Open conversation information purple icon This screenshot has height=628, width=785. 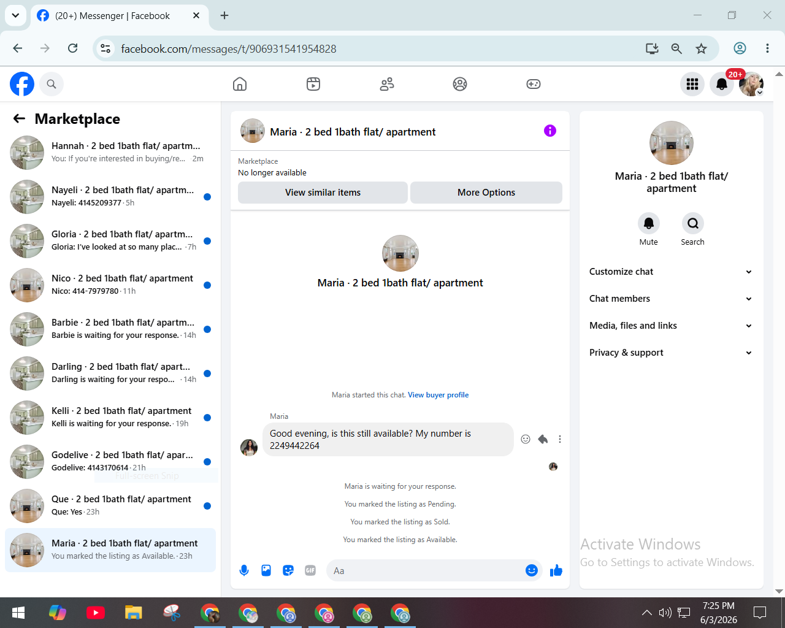550,131
